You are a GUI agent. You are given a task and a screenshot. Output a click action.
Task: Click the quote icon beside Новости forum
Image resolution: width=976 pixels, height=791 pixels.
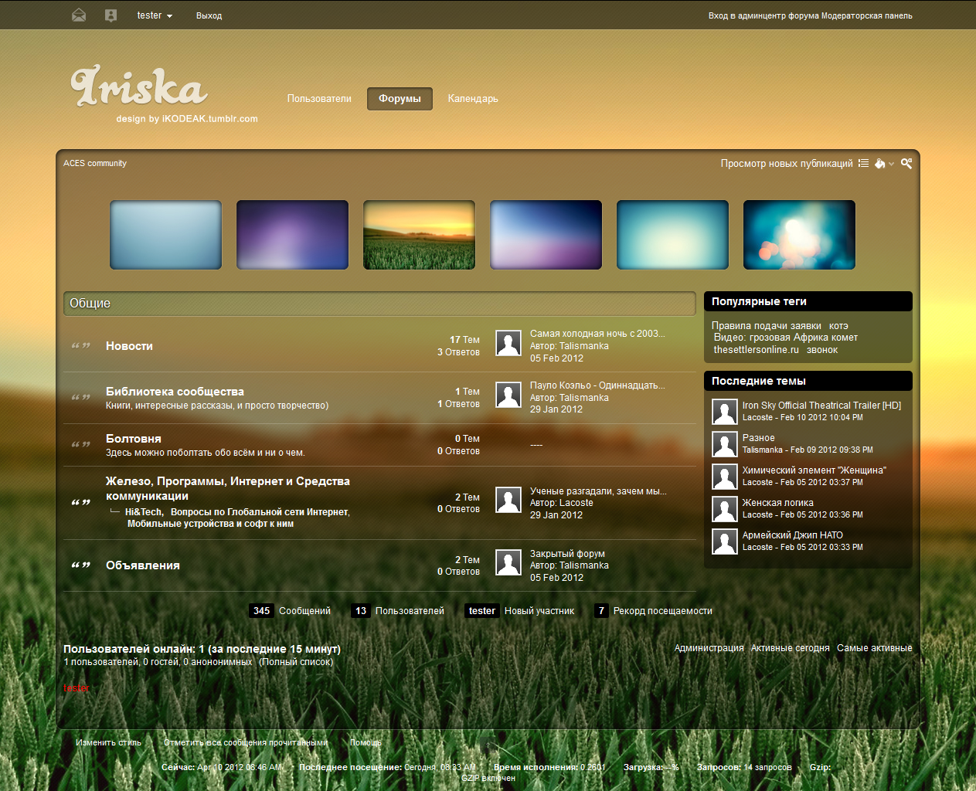click(x=81, y=346)
